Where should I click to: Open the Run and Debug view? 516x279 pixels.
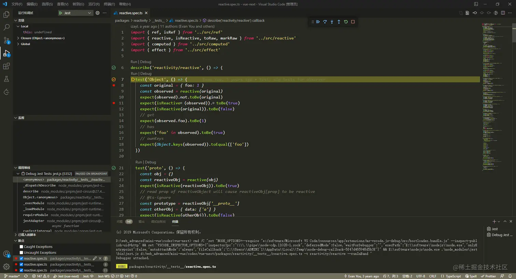tap(6, 53)
